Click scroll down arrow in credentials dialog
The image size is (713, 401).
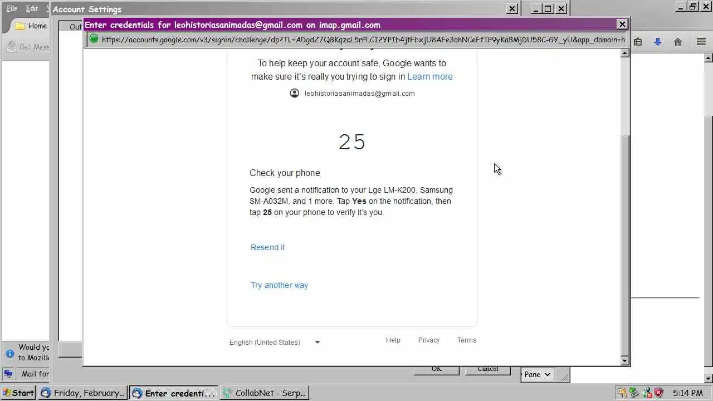625,361
